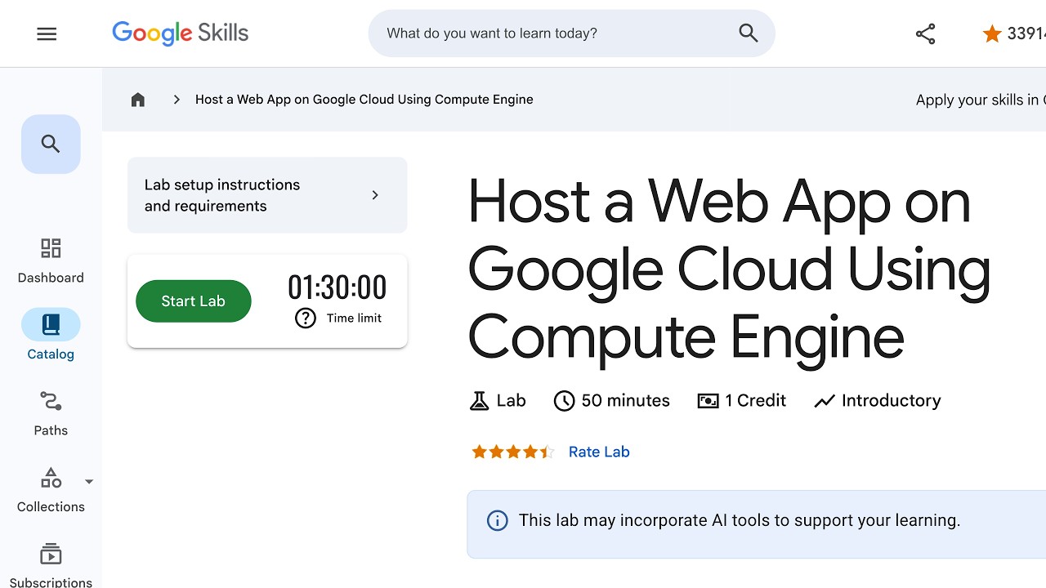The image size is (1046, 588).
Task: Open Dashboard from the sidebar
Action: [51, 261]
